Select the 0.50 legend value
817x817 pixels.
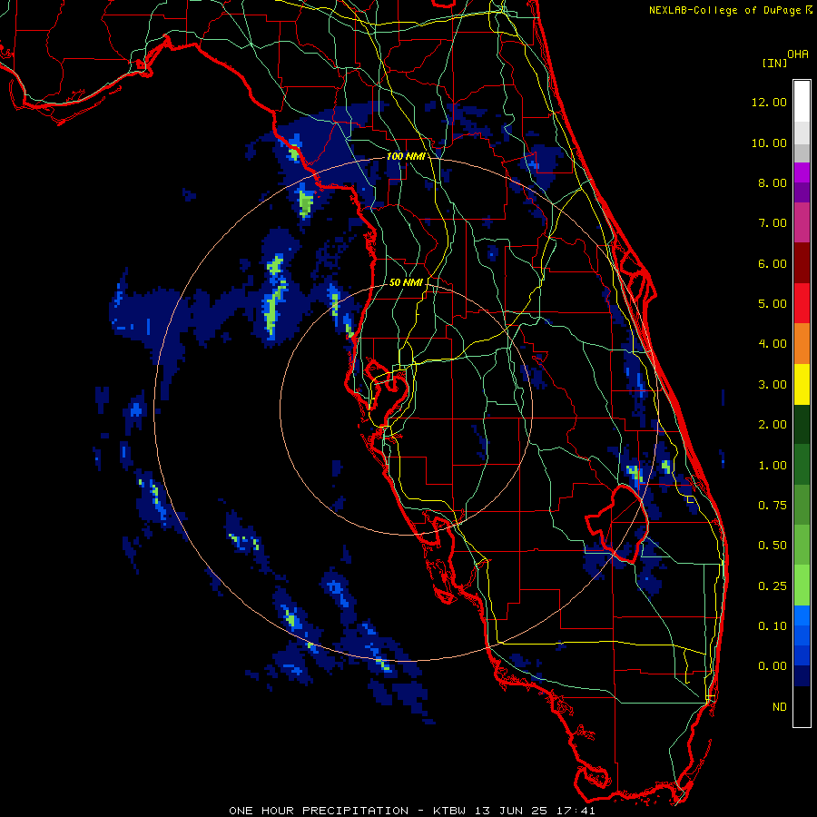[x=773, y=546]
